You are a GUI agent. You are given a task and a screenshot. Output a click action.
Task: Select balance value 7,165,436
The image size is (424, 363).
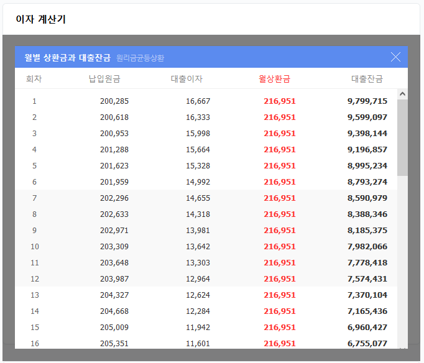367,311
